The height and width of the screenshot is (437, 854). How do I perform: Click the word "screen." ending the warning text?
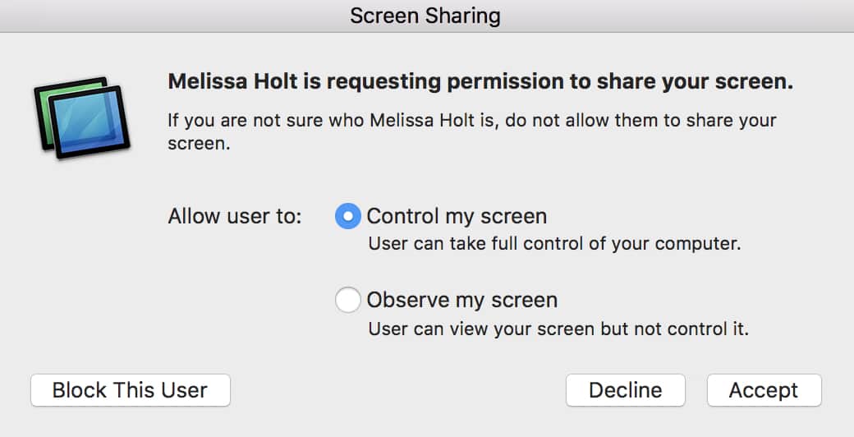pos(198,143)
